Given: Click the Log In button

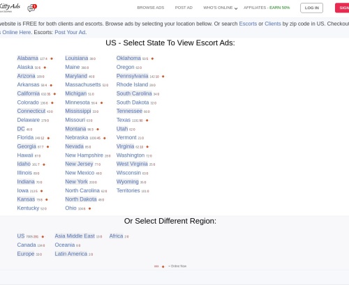Looking at the screenshot, I should click(x=311, y=8).
